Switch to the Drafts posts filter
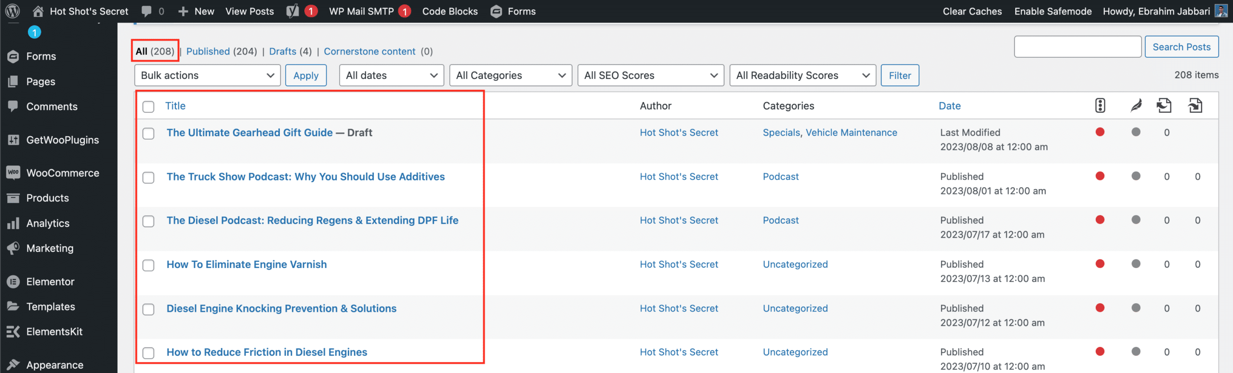1233x373 pixels. [283, 51]
